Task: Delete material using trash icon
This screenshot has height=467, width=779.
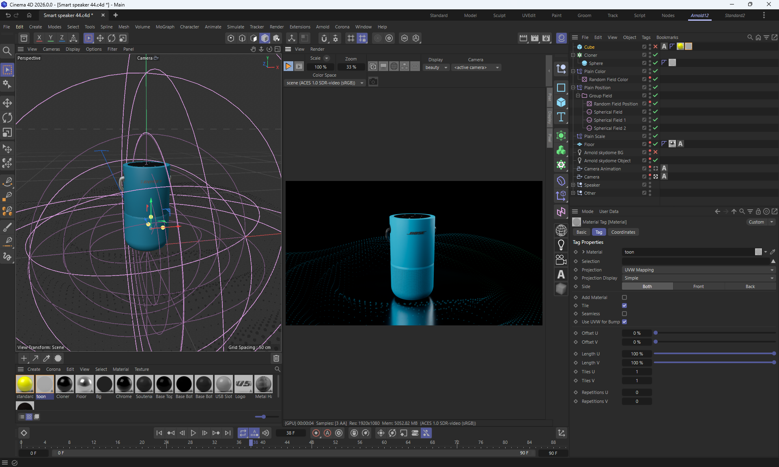Action: click(x=276, y=358)
